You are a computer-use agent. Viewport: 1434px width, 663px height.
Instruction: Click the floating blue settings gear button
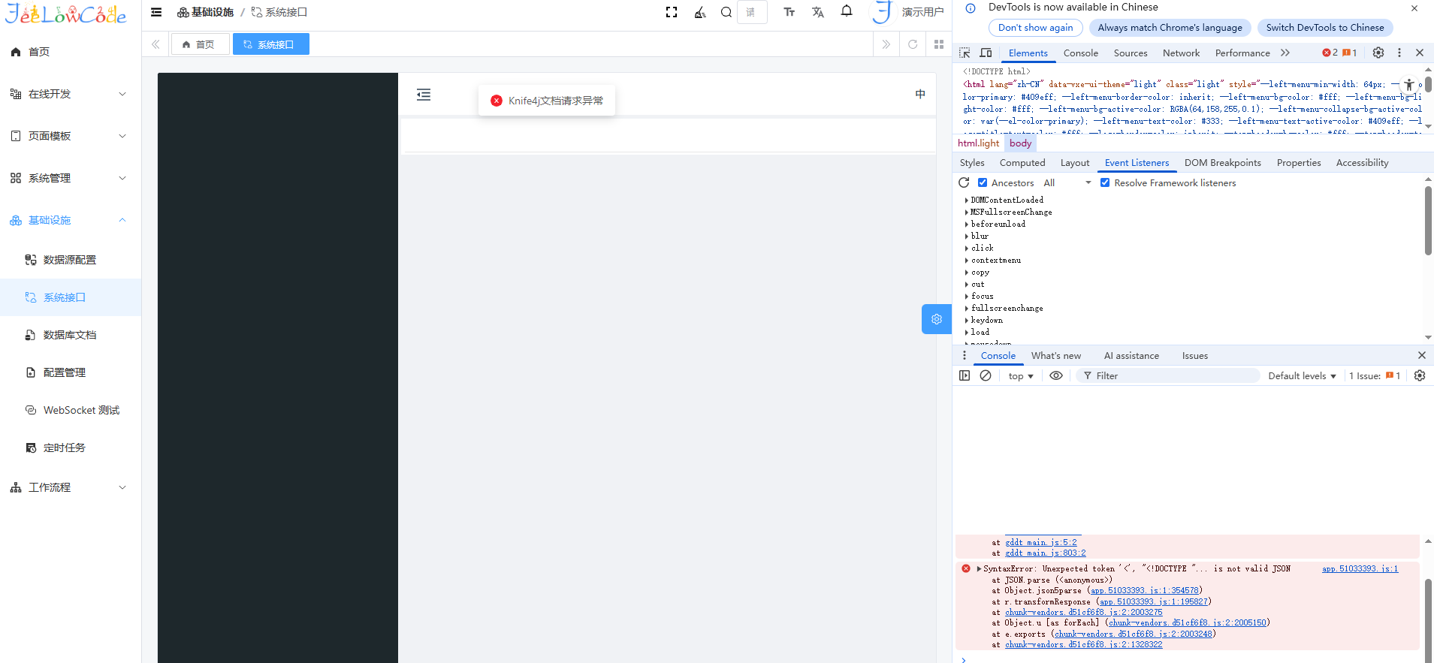(936, 319)
